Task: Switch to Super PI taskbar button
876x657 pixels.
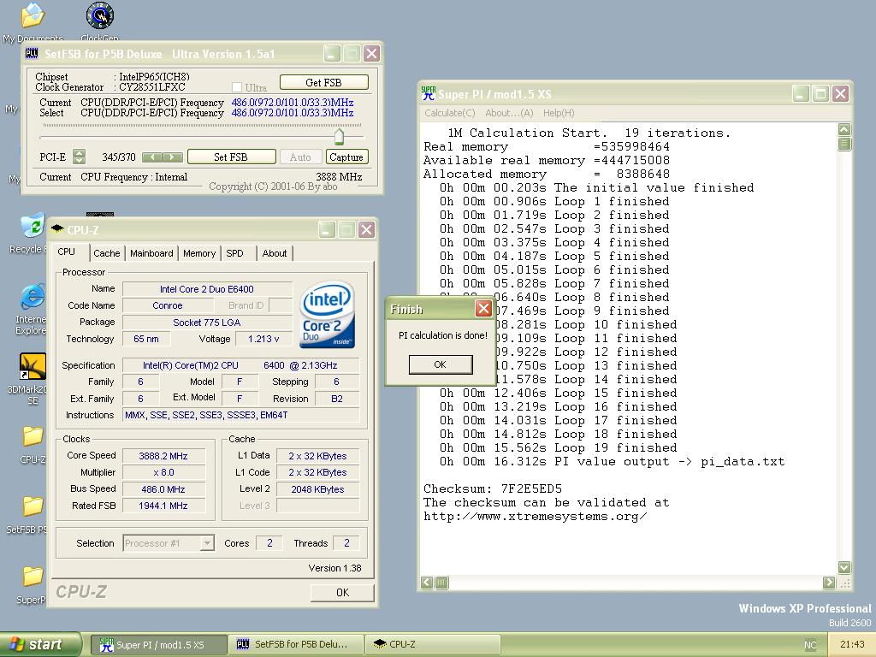Action: coord(159,644)
